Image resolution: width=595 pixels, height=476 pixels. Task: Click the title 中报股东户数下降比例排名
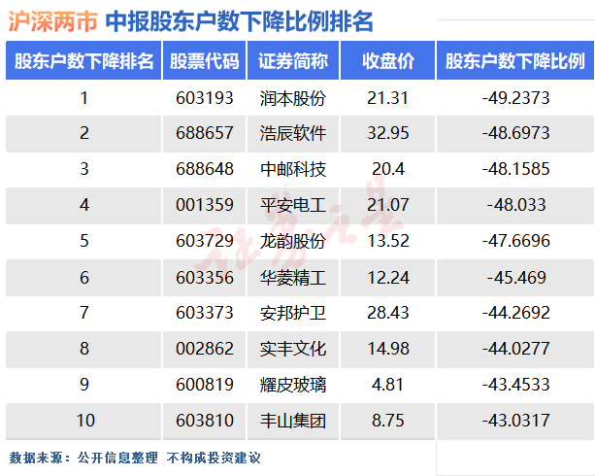(x=239, y=21)
